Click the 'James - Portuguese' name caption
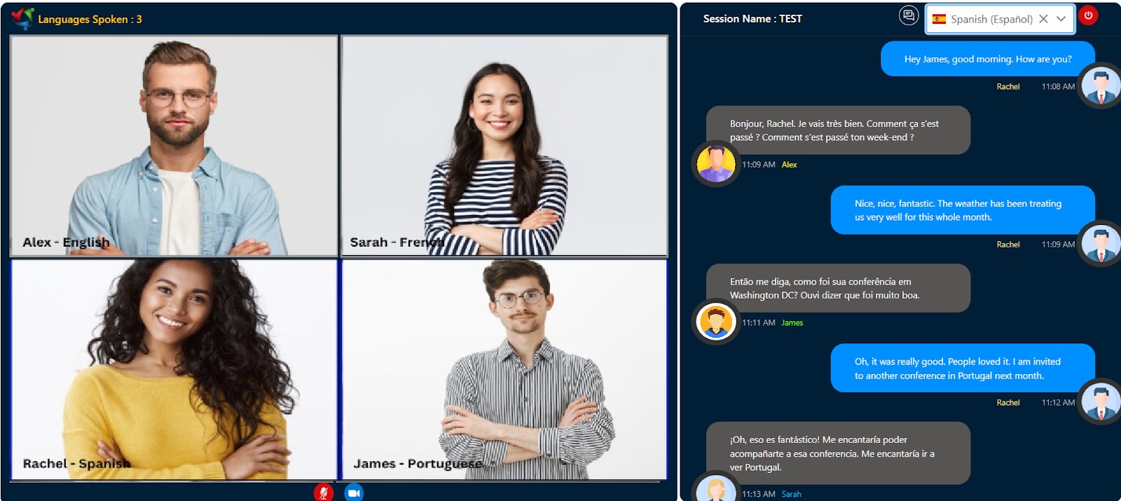Image resolution: width=1121 pixels, height=501 pixels. pyautogui.click(x=418, y=464)
